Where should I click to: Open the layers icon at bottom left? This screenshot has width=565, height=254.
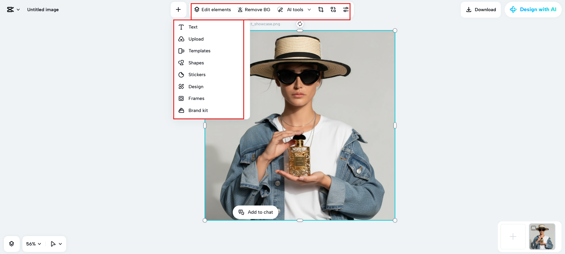(12, 244)
